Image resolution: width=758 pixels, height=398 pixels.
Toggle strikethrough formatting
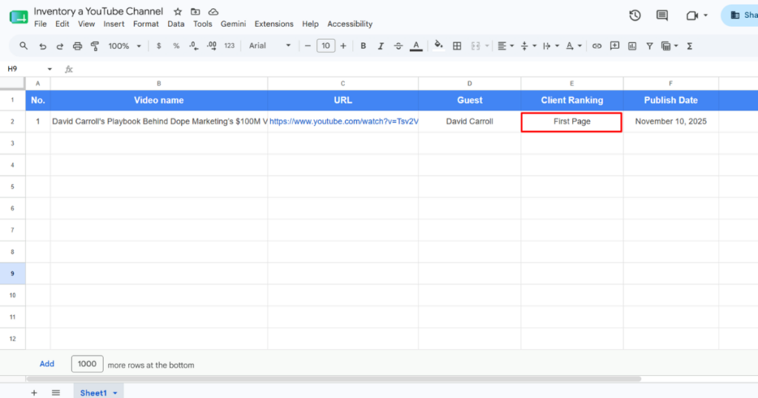(398, 46)
